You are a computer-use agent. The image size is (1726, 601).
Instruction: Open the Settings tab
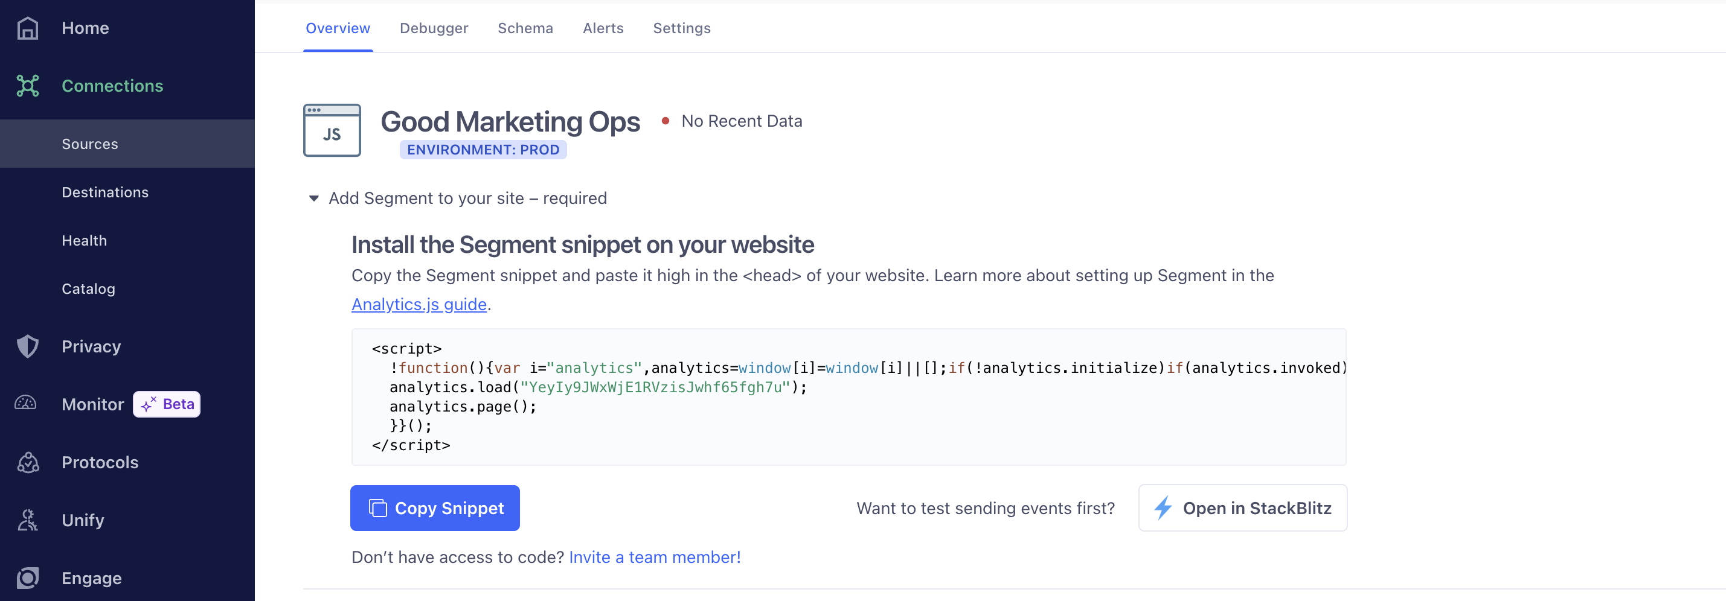tap(681, 28)
